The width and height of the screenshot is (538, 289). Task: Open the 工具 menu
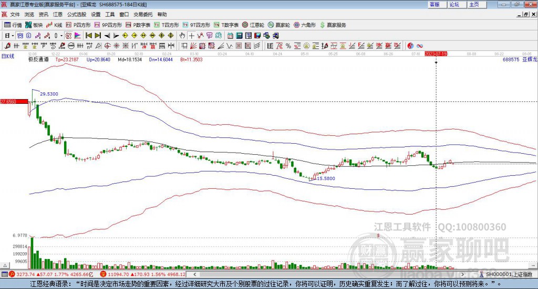(110, 14)
